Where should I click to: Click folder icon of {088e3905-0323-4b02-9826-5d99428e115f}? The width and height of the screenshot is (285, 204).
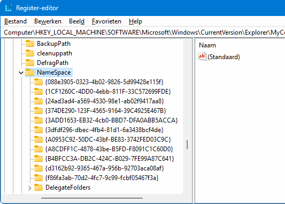coord(38,82)
